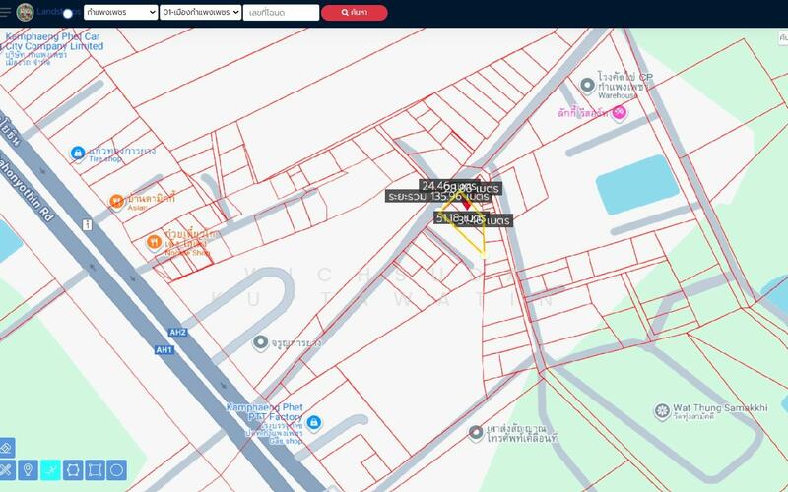Open the province dropdown showing กำแพงเพชร
Image resolution: width=788 pixels, height=492 pixels.
[x=119, y=13]
